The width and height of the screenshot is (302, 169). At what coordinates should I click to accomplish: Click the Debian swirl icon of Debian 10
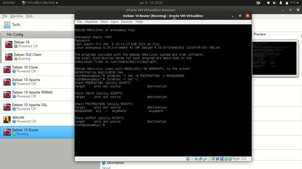[x=8, y=44]
